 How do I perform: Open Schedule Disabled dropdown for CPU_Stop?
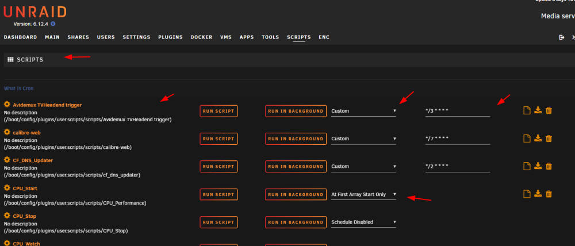(x=363, y=222)
